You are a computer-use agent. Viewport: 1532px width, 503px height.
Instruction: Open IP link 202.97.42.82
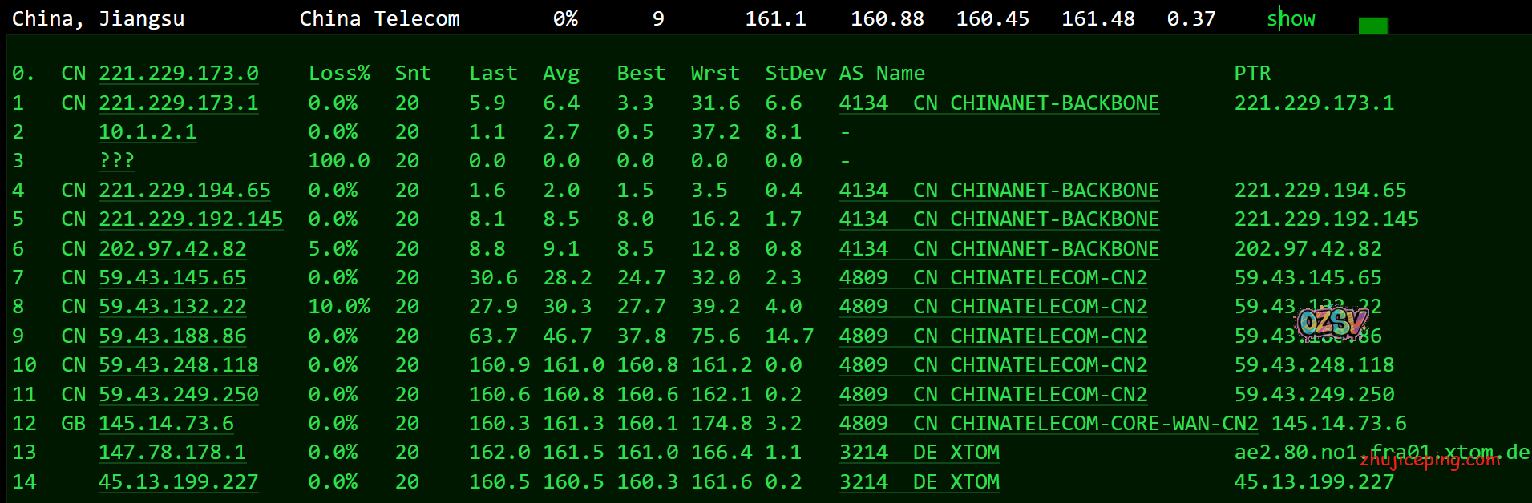(172, 249)
